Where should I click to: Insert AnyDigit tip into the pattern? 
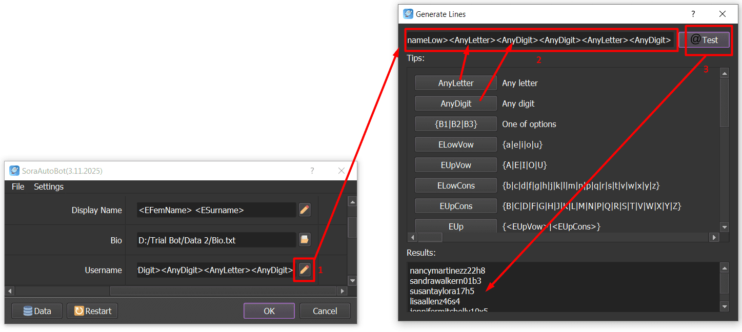click(x=455, y=103)
